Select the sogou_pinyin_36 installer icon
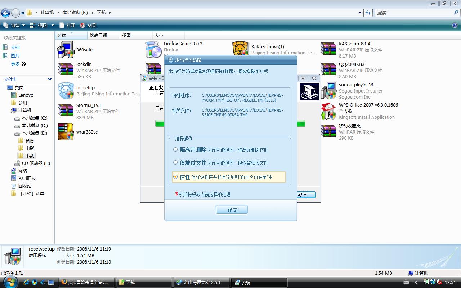This screenshot has width=461, height=288. (x=328, y=91)
